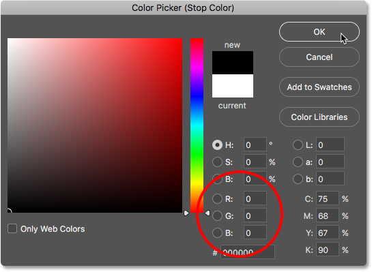Select the S saturation radio button
This screenshot has height=272, width=372.
[217, 162]
